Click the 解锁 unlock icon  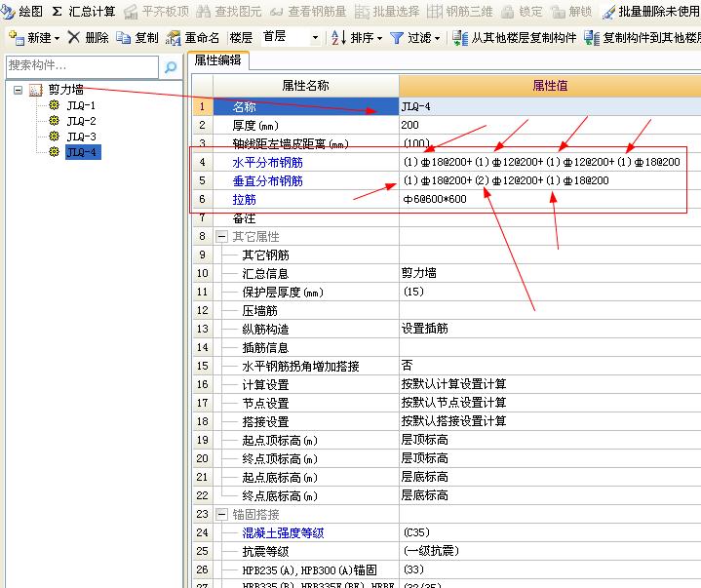tap(558, 12)
